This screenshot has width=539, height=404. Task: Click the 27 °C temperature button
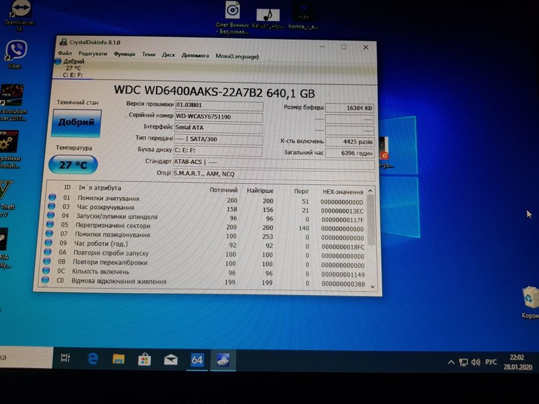tap(73, 164)
